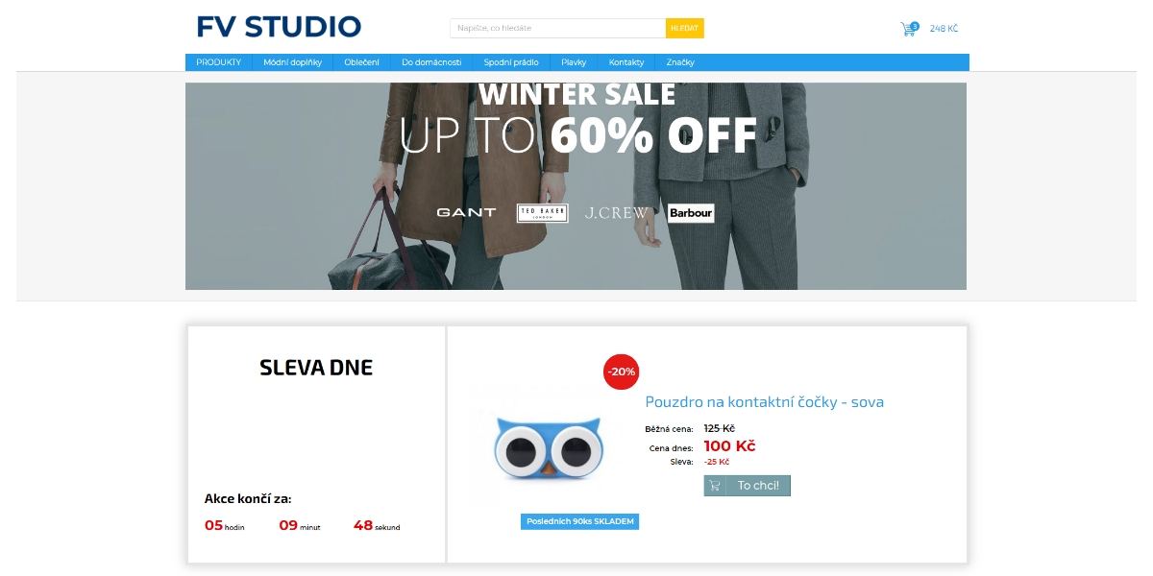Open Do domácnosti category

(431, 62)
